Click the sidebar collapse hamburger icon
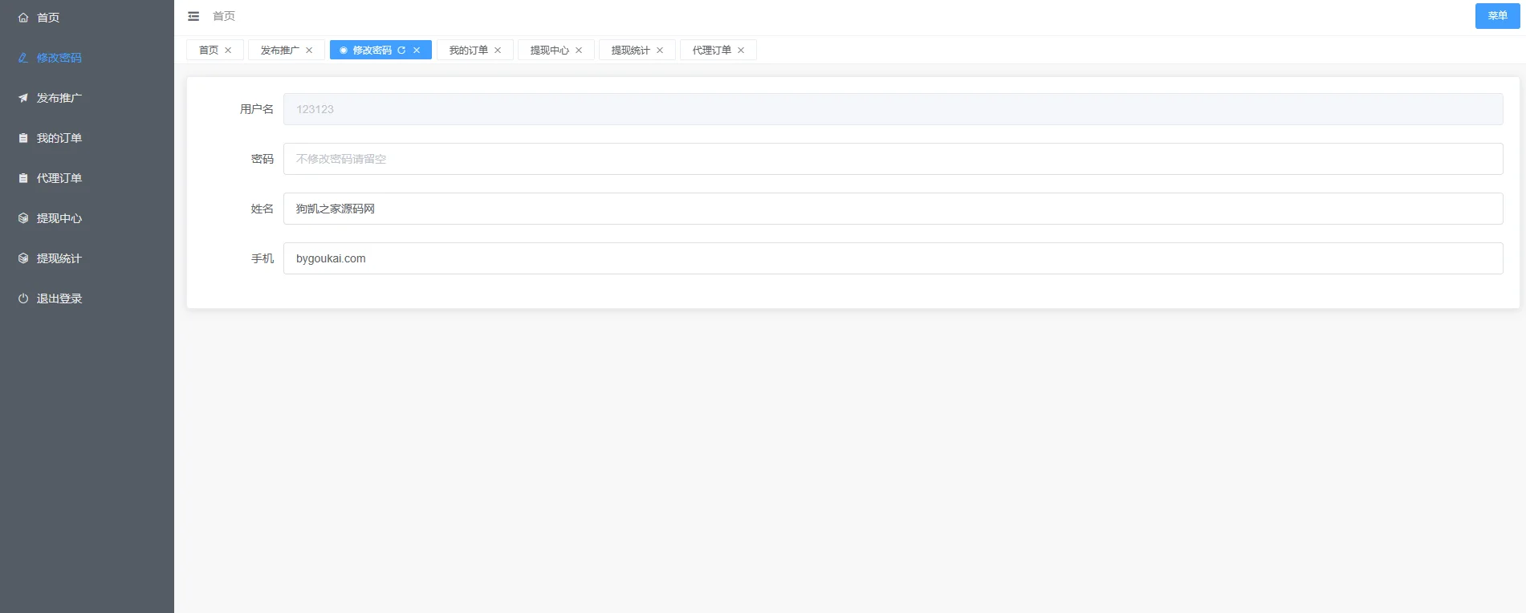1526x613 pixels. click(x=193, y=16)
